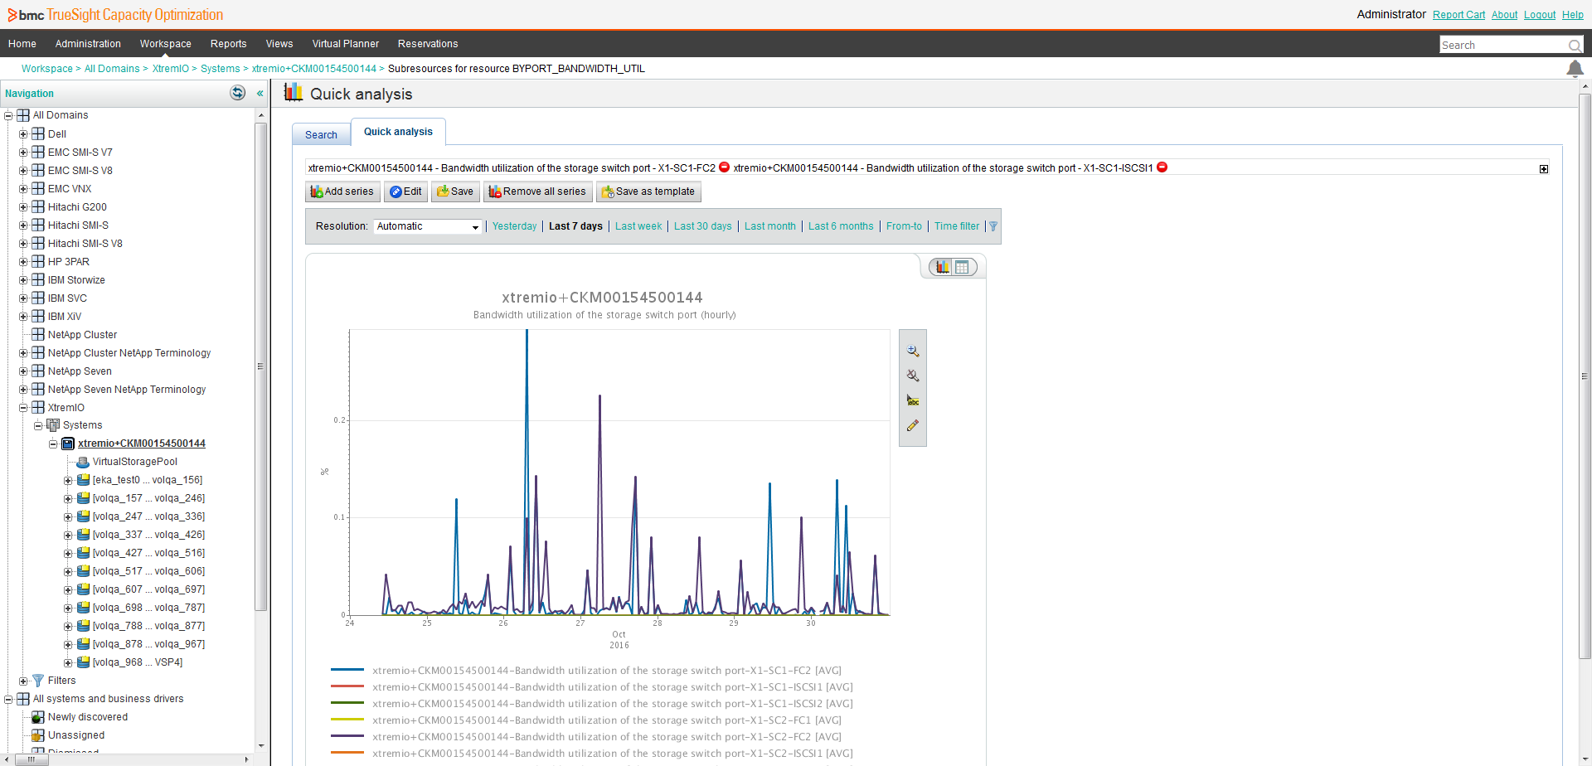1592x766 pixels.
Task: Click the Edit button
Action: pyautogui.click(x=405, y=191)
